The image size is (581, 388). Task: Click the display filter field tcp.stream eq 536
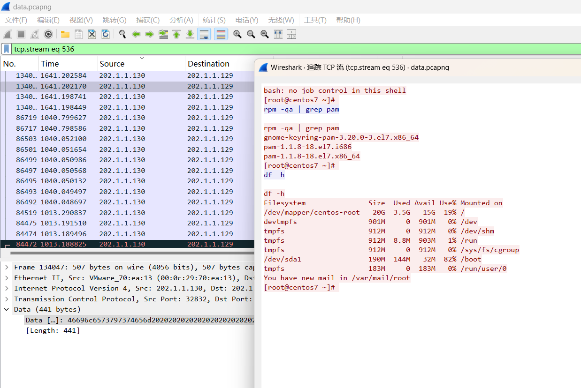[x=296, y=49]
